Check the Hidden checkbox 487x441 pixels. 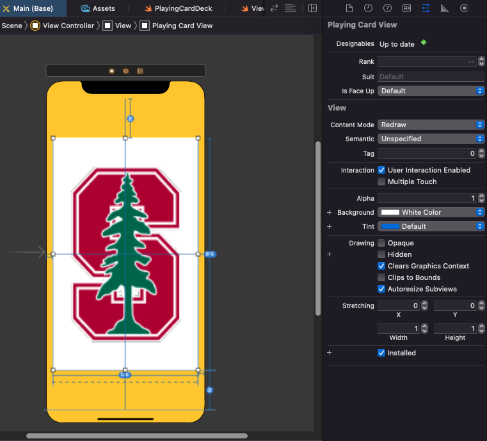tap(381, 254)
